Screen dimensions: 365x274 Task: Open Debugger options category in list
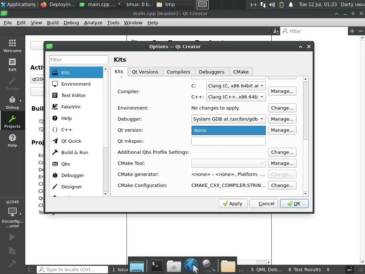click(x=76, y=175)
